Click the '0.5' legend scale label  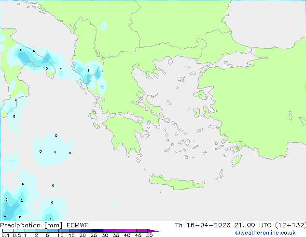pyautogui.click(x=17, y=235)
